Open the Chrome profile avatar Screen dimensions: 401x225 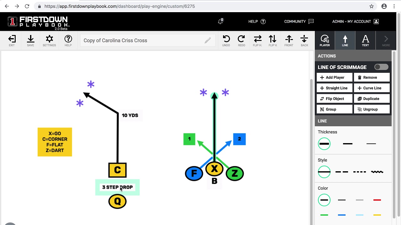384,6
